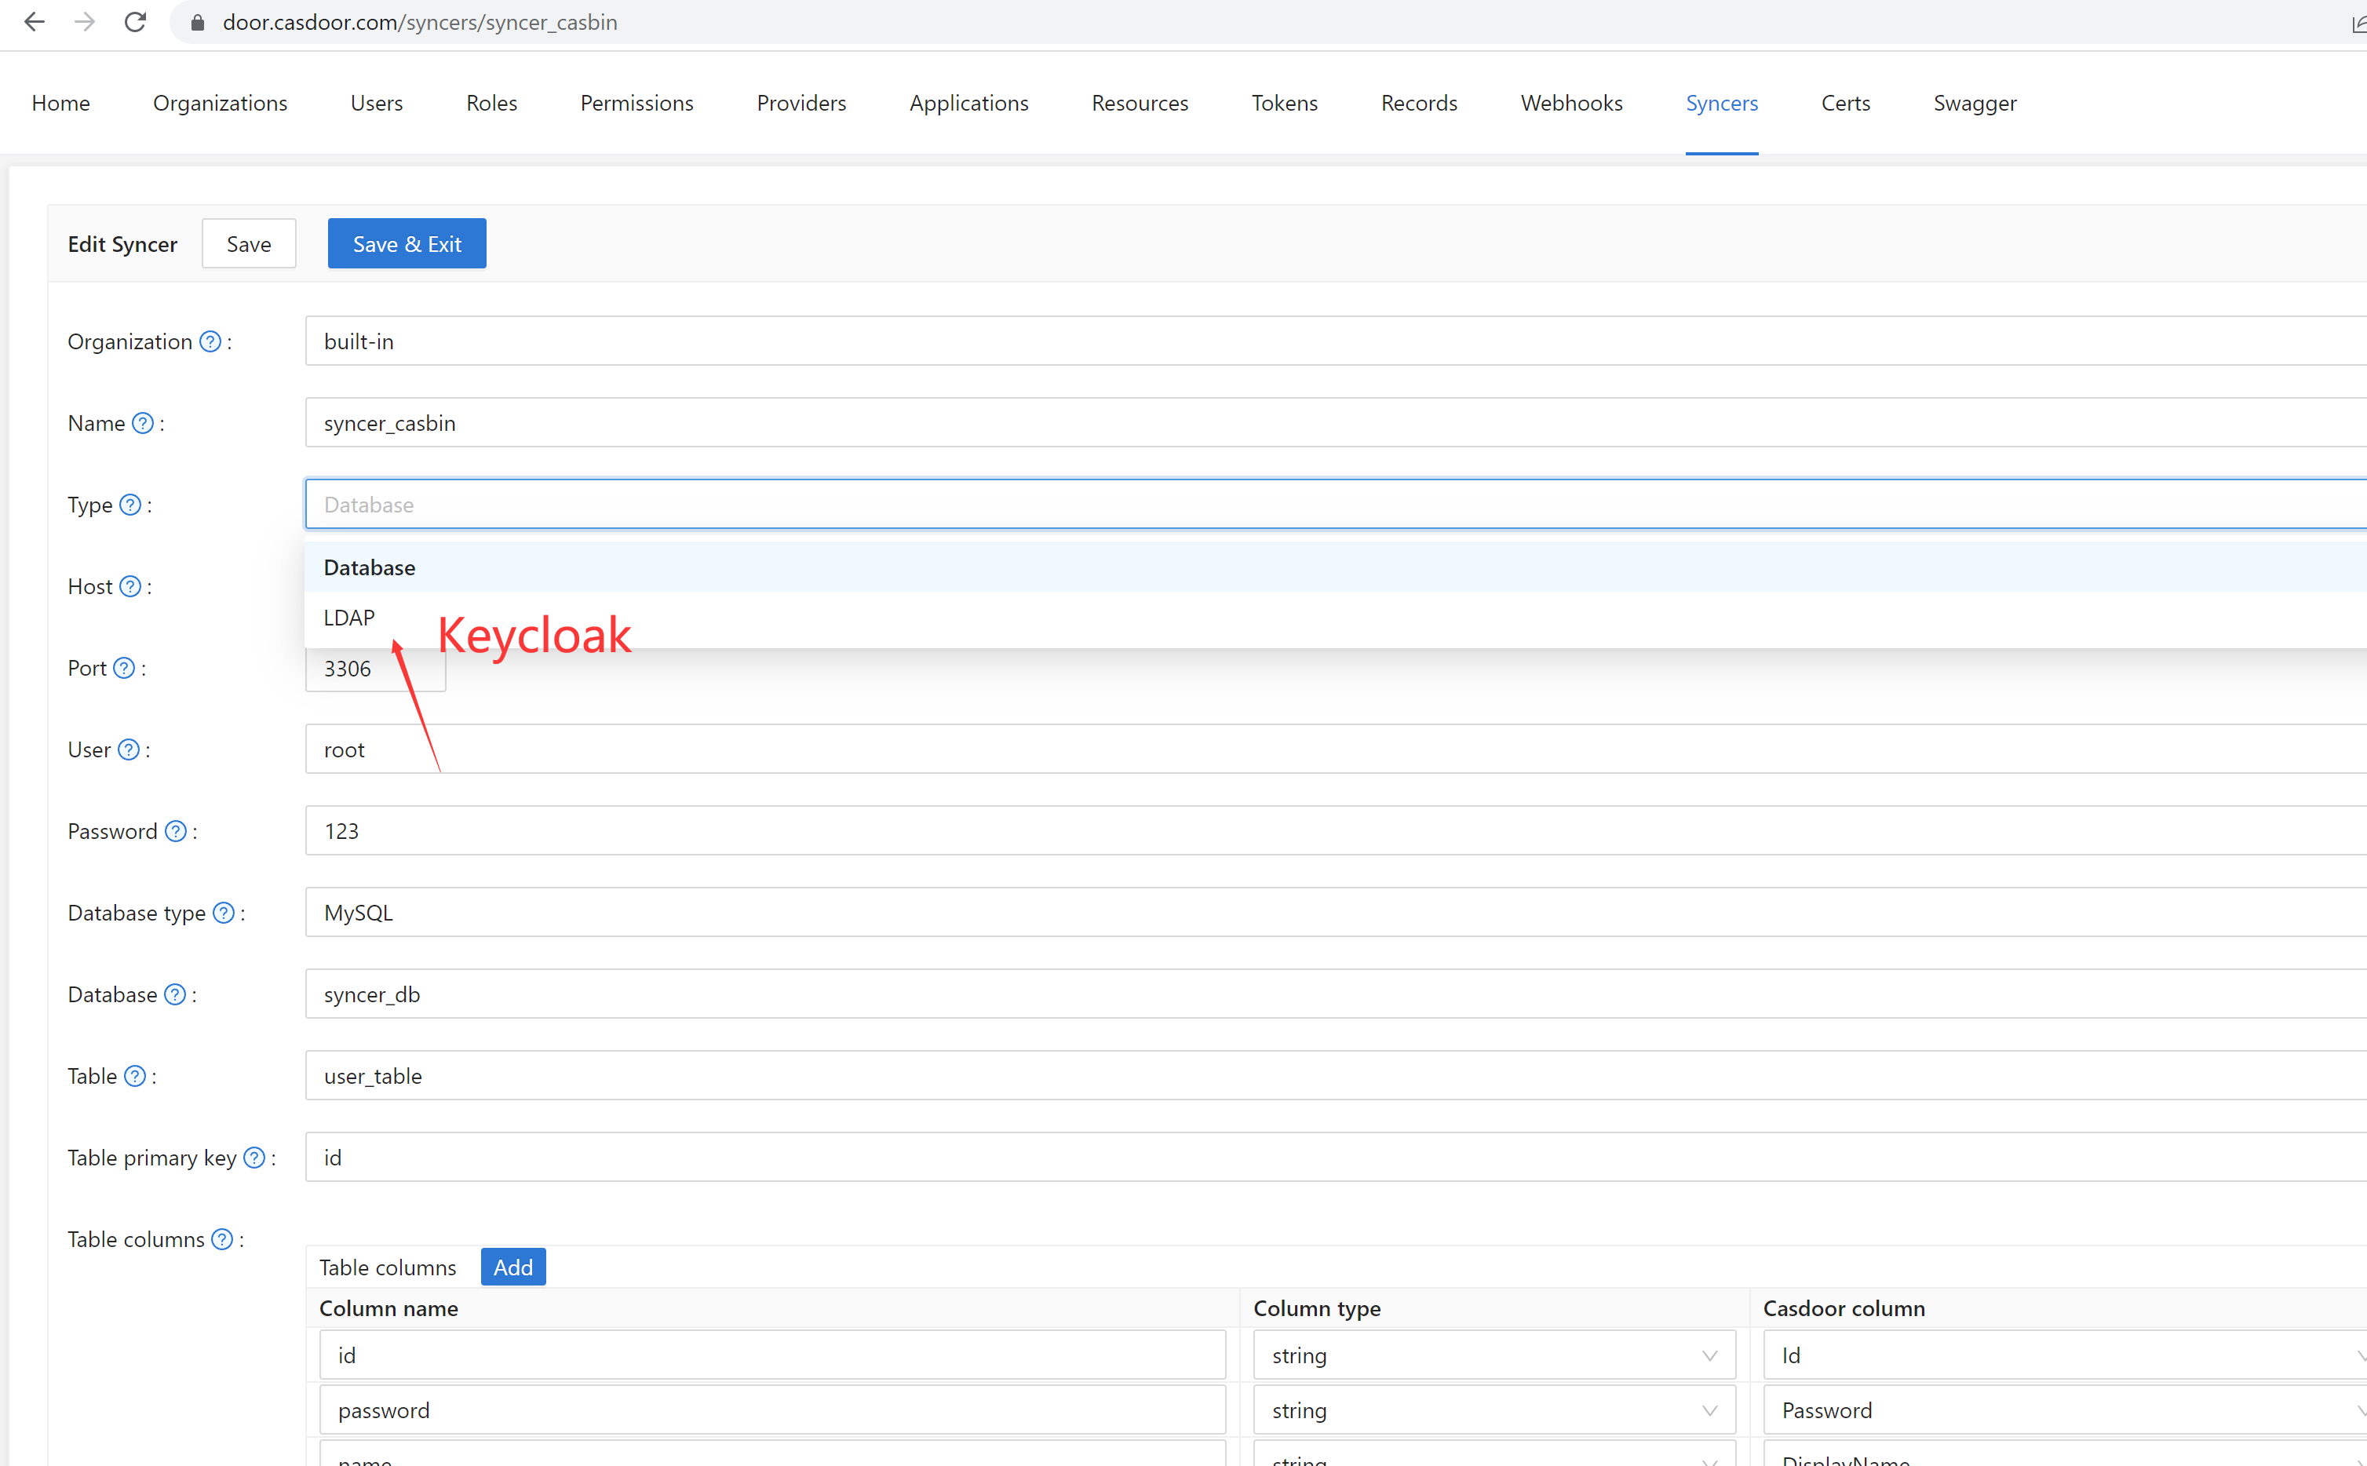Open the column type dropdown for the id row
The image size is (2367, 1466).
click(x=1493, y=1355)
